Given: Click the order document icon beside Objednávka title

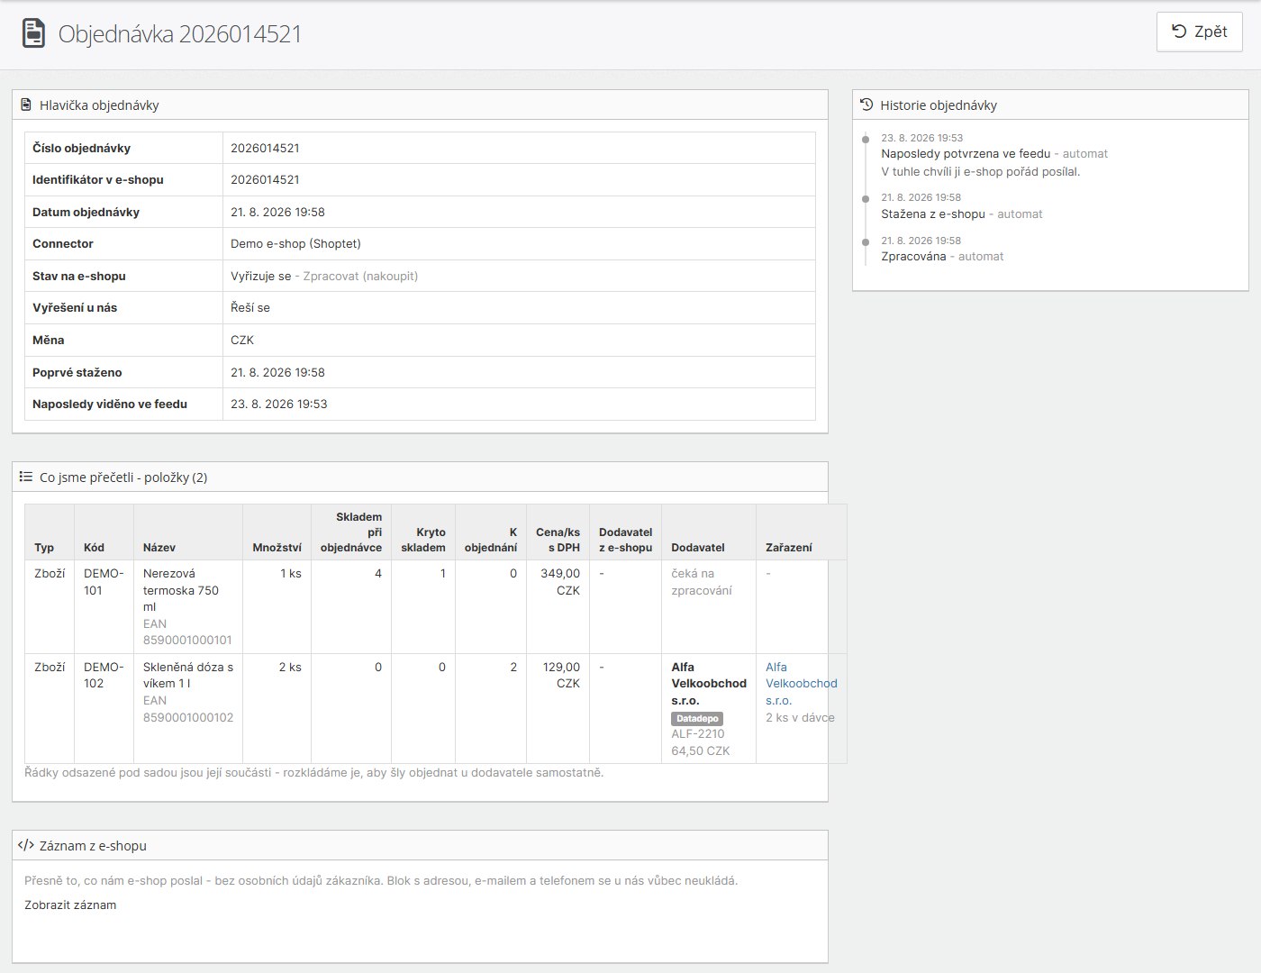Looking at the screenshot, I should point(33,33).
